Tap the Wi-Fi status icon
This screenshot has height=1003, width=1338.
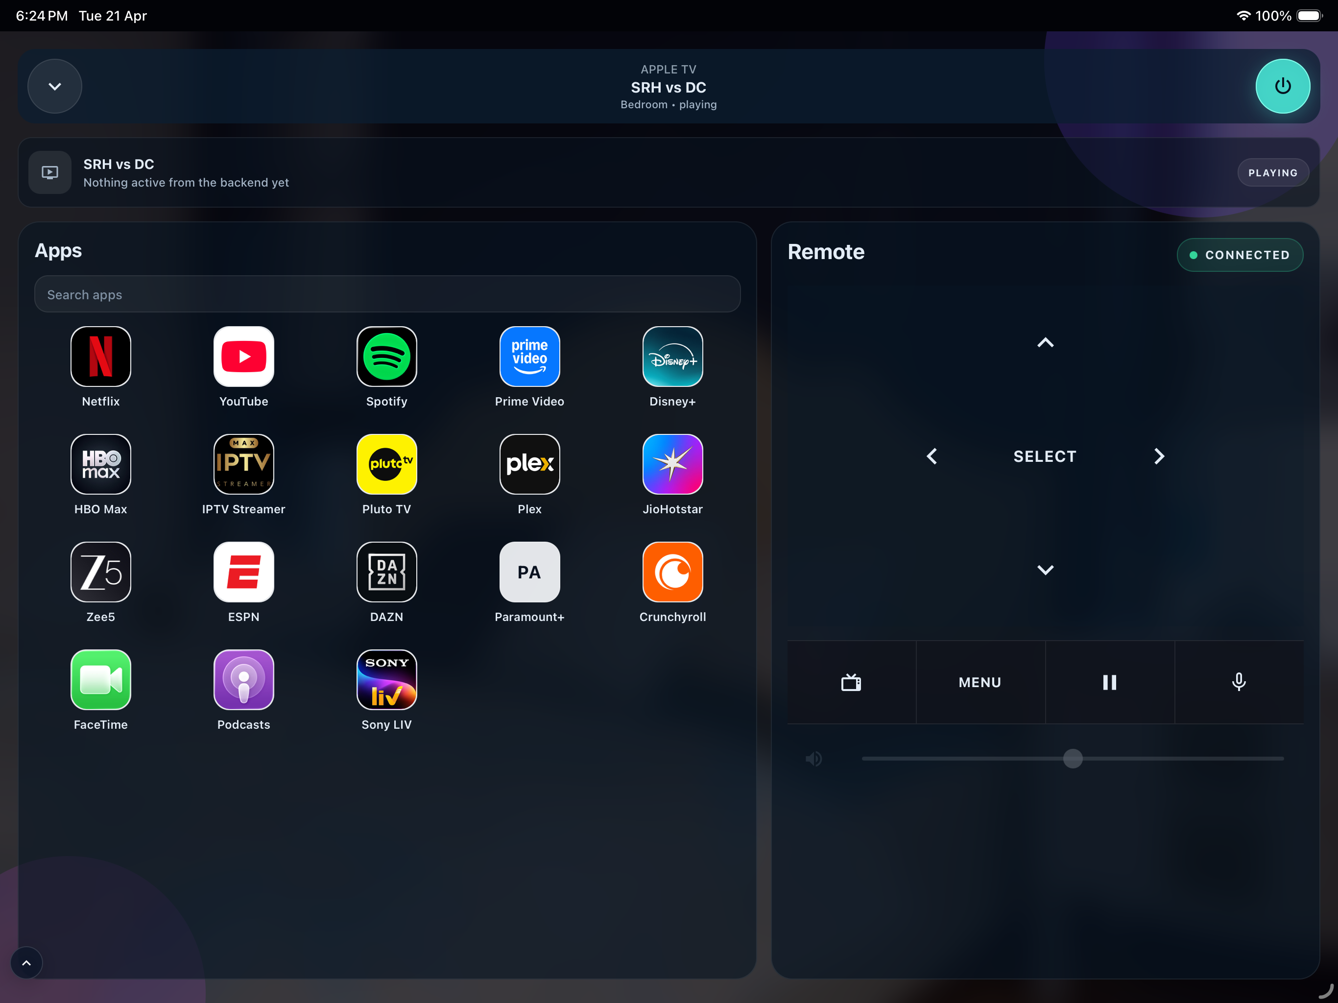1243,16
